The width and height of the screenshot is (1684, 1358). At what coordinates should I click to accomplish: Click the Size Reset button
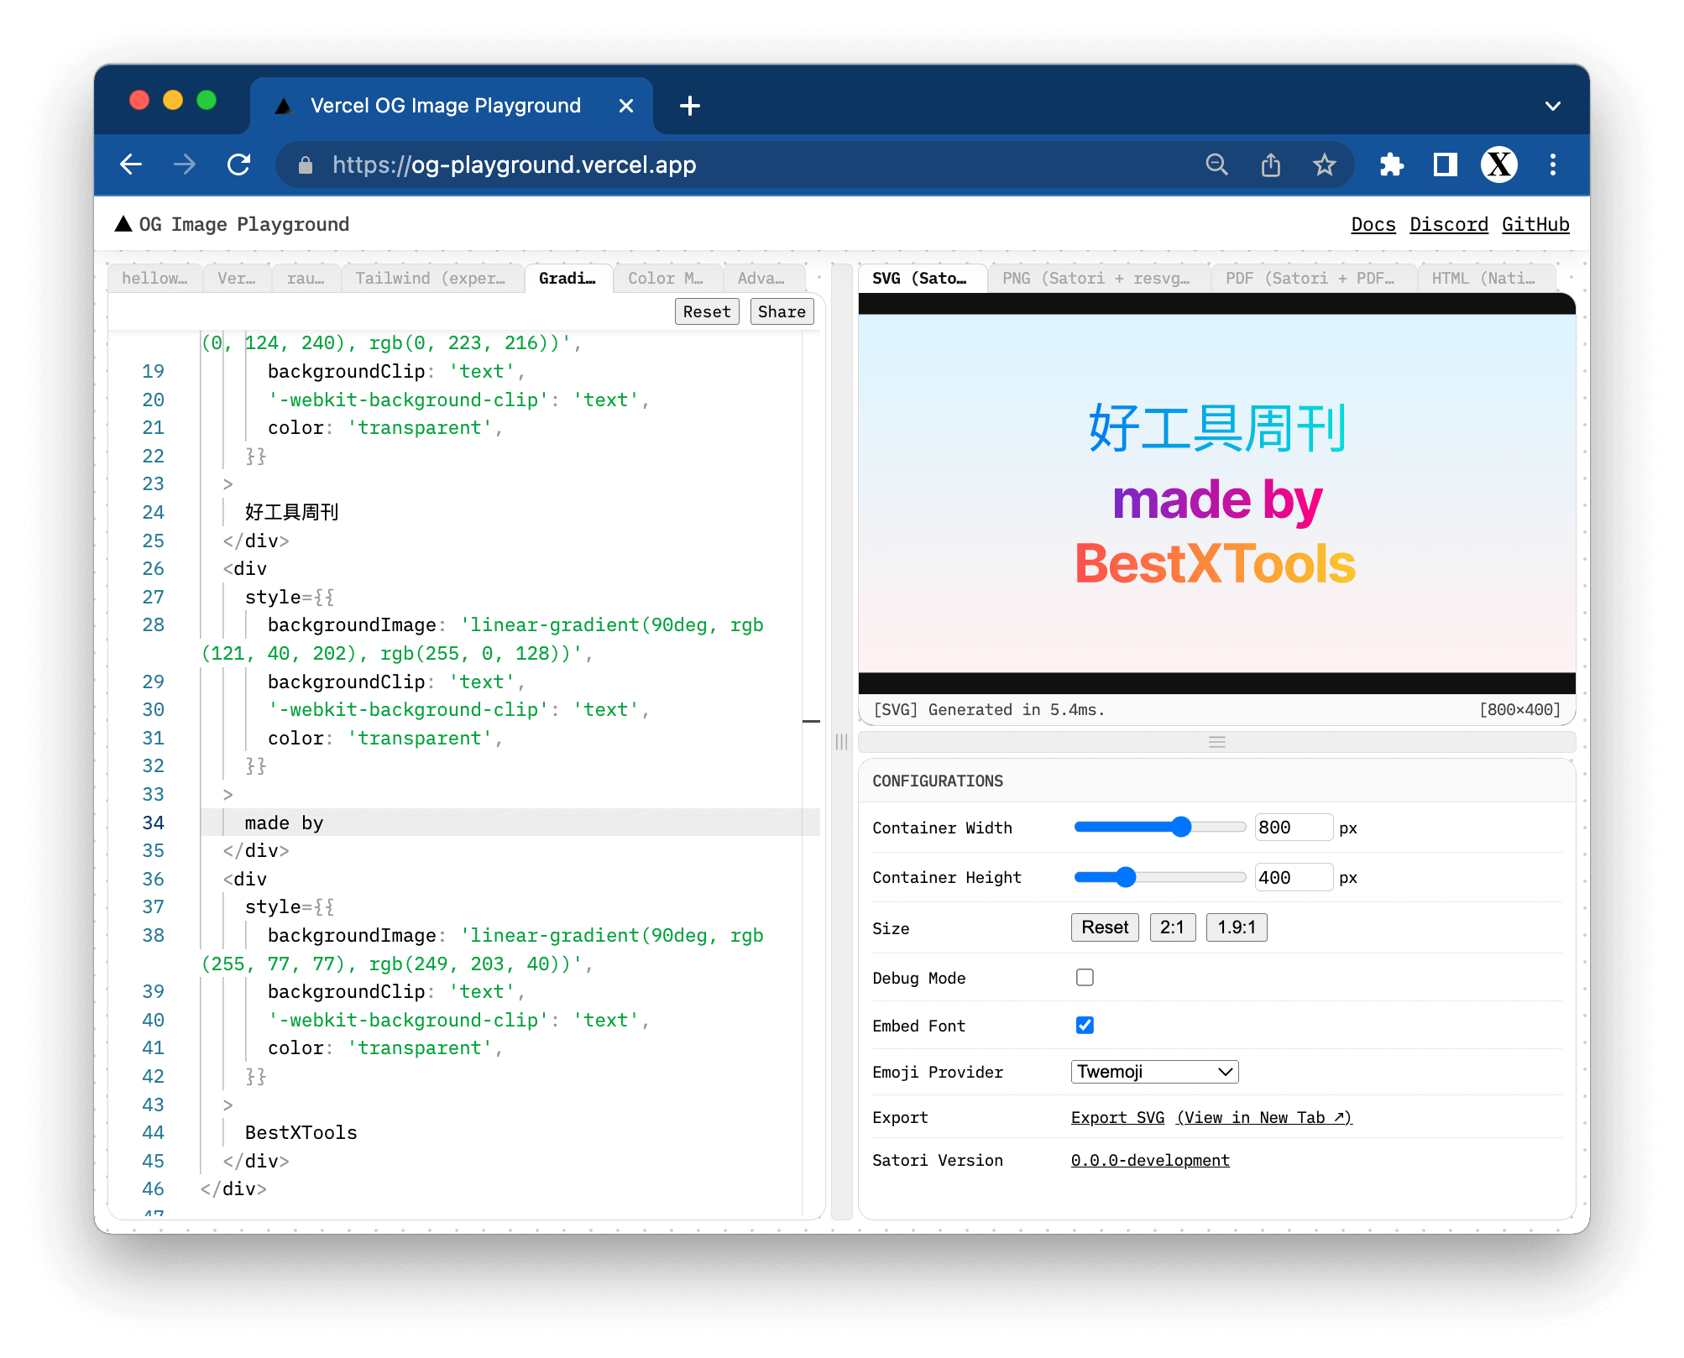coord(1105,927)
